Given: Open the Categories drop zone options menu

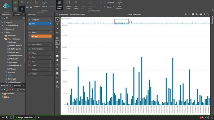Looking at the screenshot, I should (x=51, y=20).
